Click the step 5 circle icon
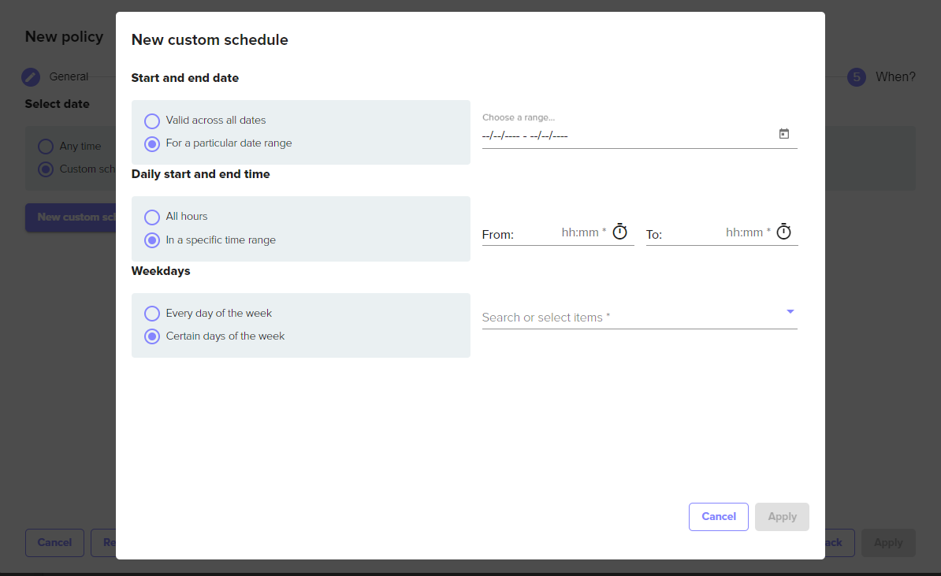This screenshot has height=576, width=941. click(x=857, y=76)
